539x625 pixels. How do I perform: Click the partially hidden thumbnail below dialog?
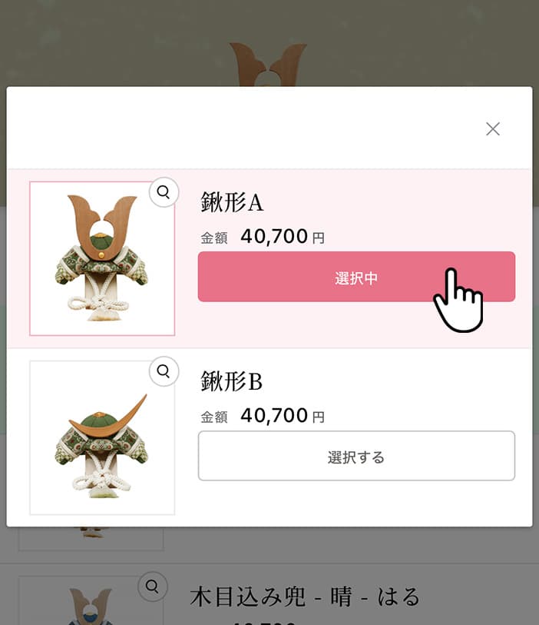click(91, 538)
